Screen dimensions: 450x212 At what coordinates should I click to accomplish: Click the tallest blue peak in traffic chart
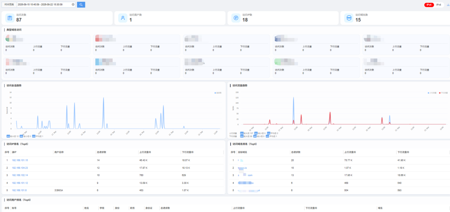(x=293, y=98)
